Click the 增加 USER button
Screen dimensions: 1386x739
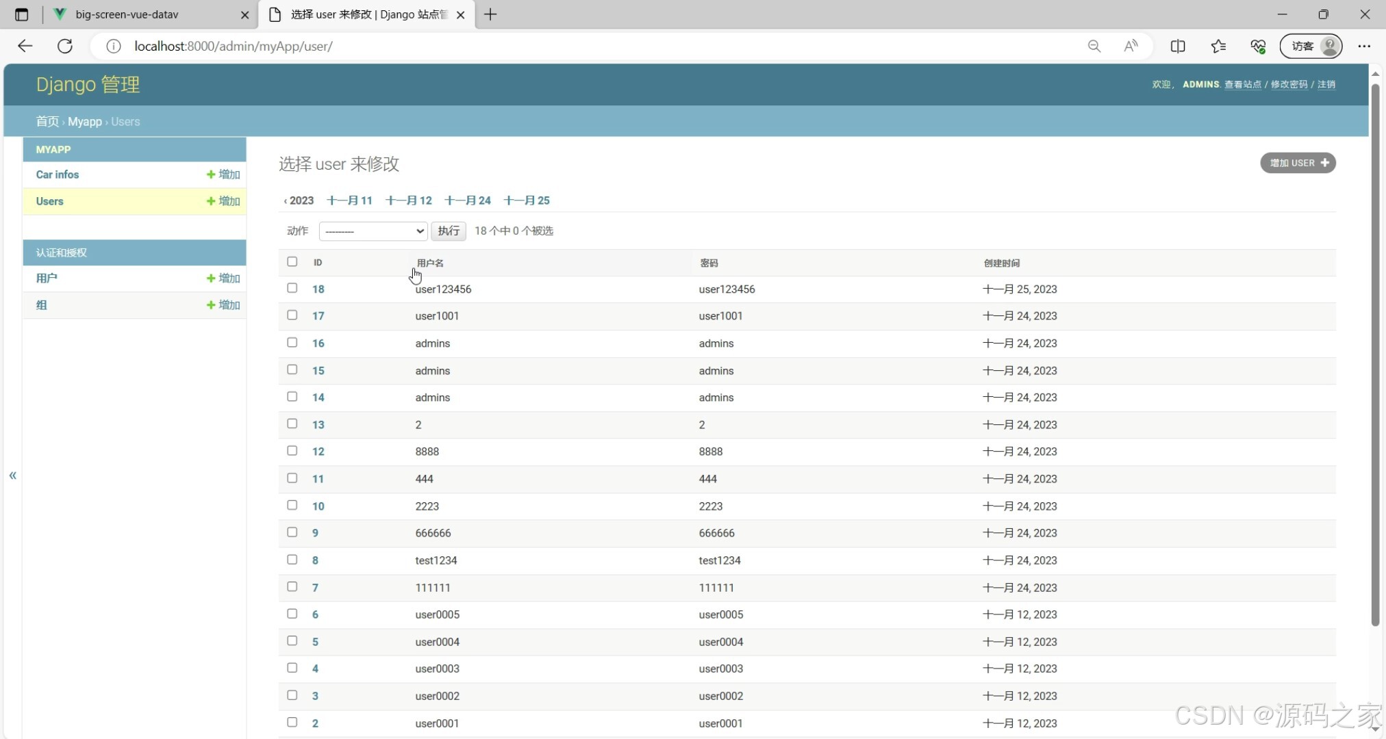[x=1298, y=163]
